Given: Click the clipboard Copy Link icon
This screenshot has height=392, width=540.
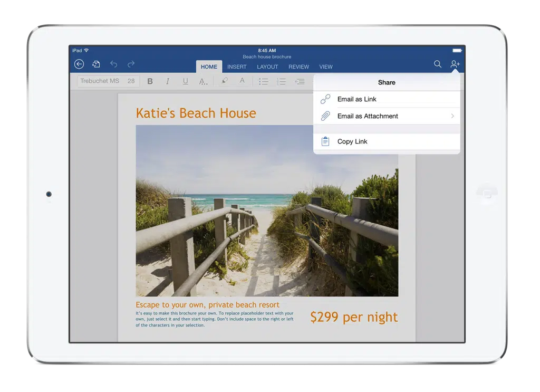Looking at the screenshot, I should (325, 141).
